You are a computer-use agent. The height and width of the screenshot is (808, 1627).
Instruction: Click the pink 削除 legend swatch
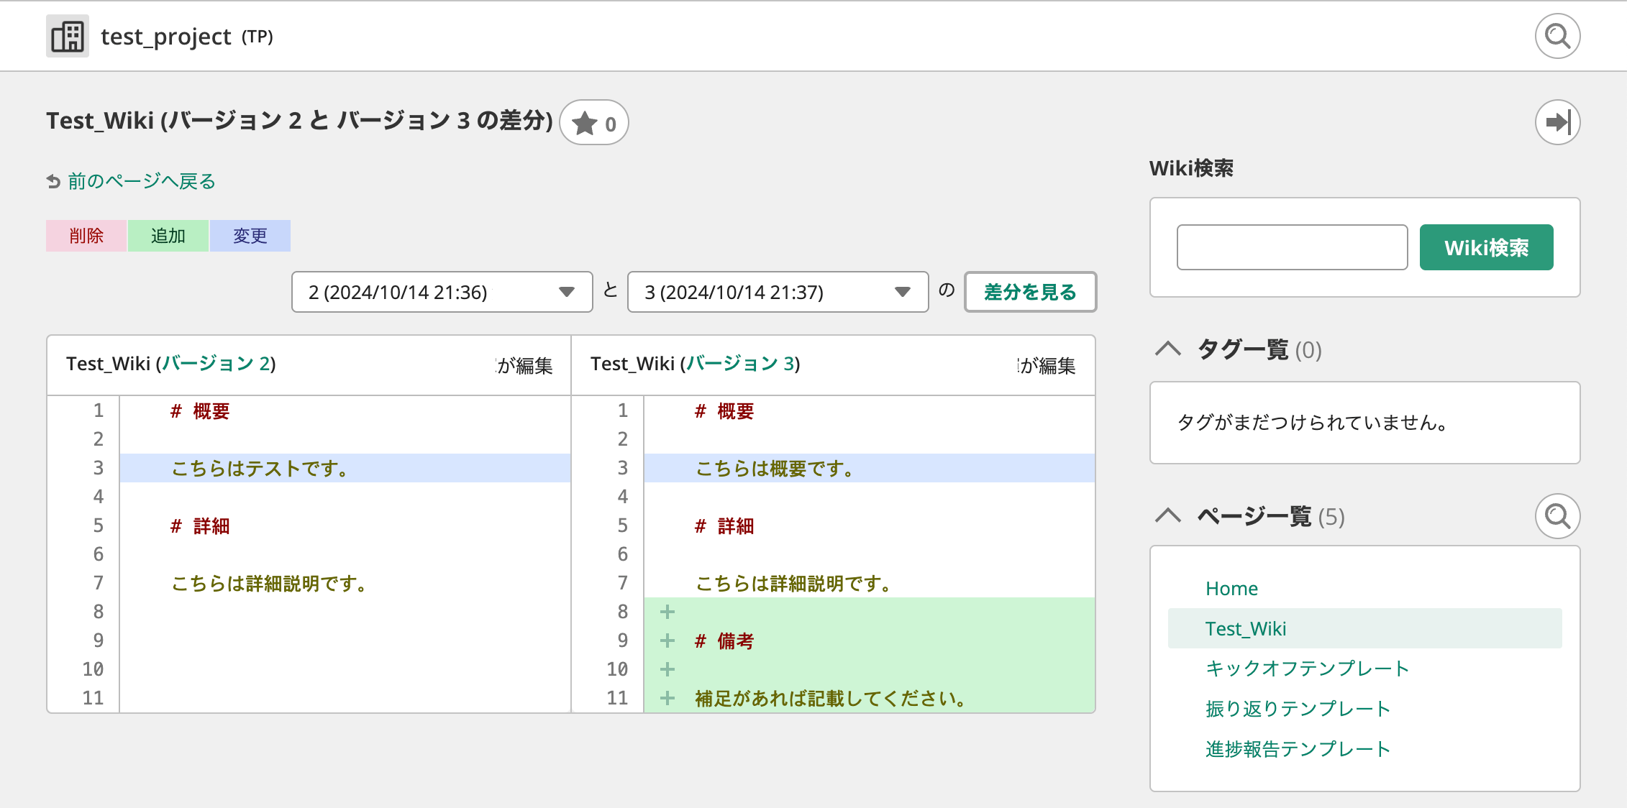[86, 236]
